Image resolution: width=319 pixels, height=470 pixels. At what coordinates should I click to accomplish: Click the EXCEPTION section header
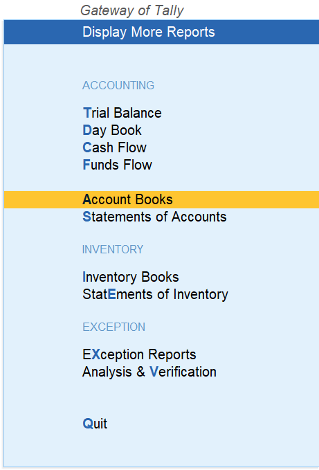(x=113, y=327)
